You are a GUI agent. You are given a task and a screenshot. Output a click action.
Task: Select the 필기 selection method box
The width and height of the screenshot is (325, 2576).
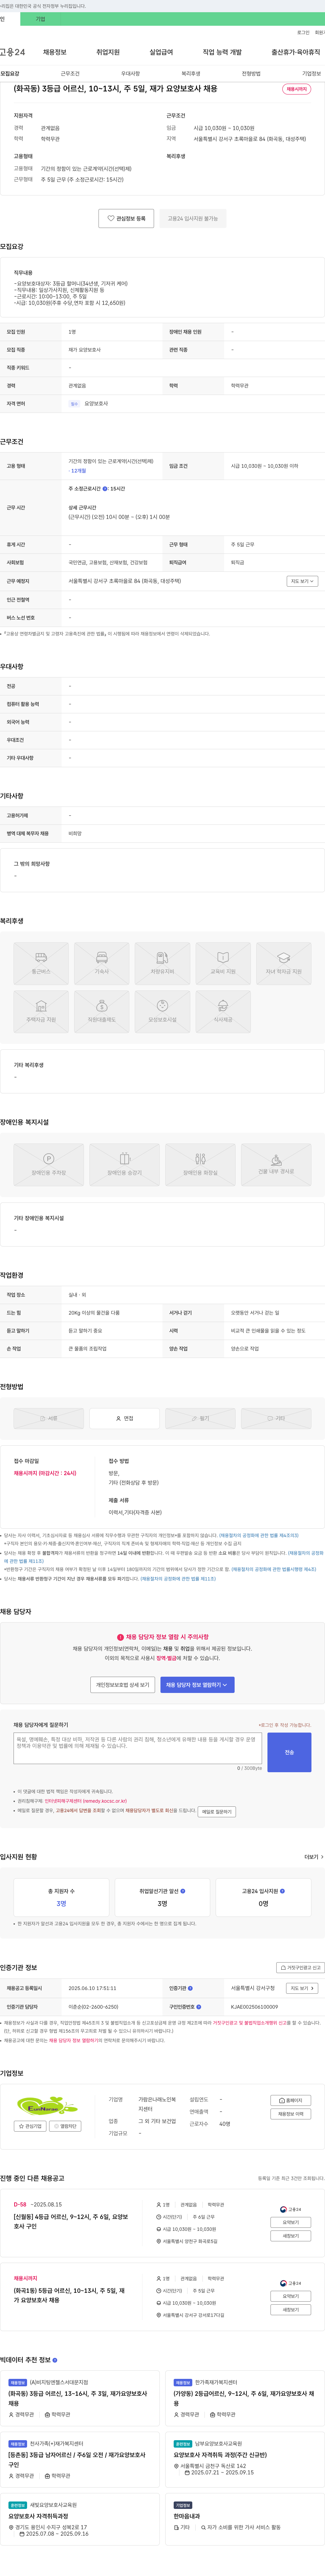pyautogui.click(x=200, y=1418)
